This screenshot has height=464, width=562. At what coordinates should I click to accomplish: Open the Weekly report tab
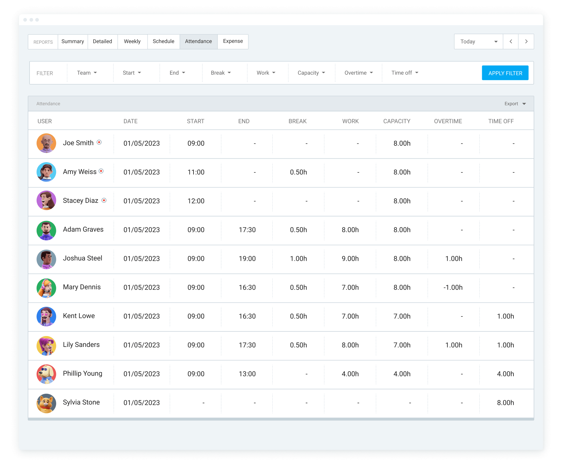[x=132, y=41]
